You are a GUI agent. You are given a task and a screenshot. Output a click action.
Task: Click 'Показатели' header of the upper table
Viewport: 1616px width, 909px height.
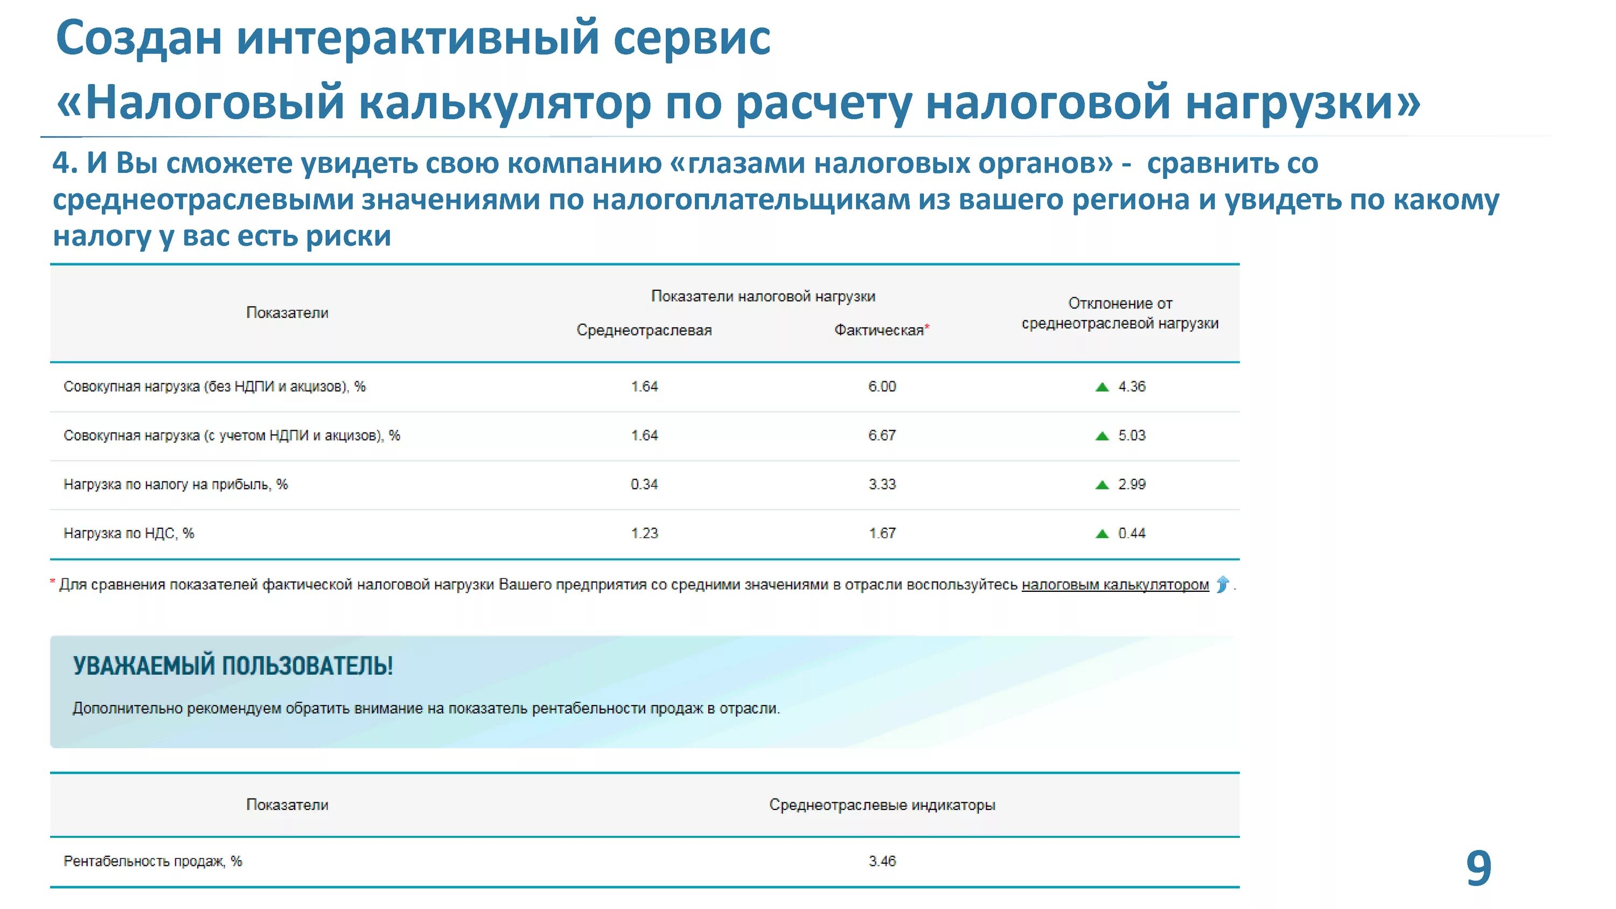(287, 312)
